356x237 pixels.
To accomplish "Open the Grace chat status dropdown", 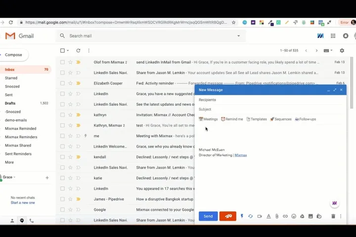I will [x=14, y=177].
